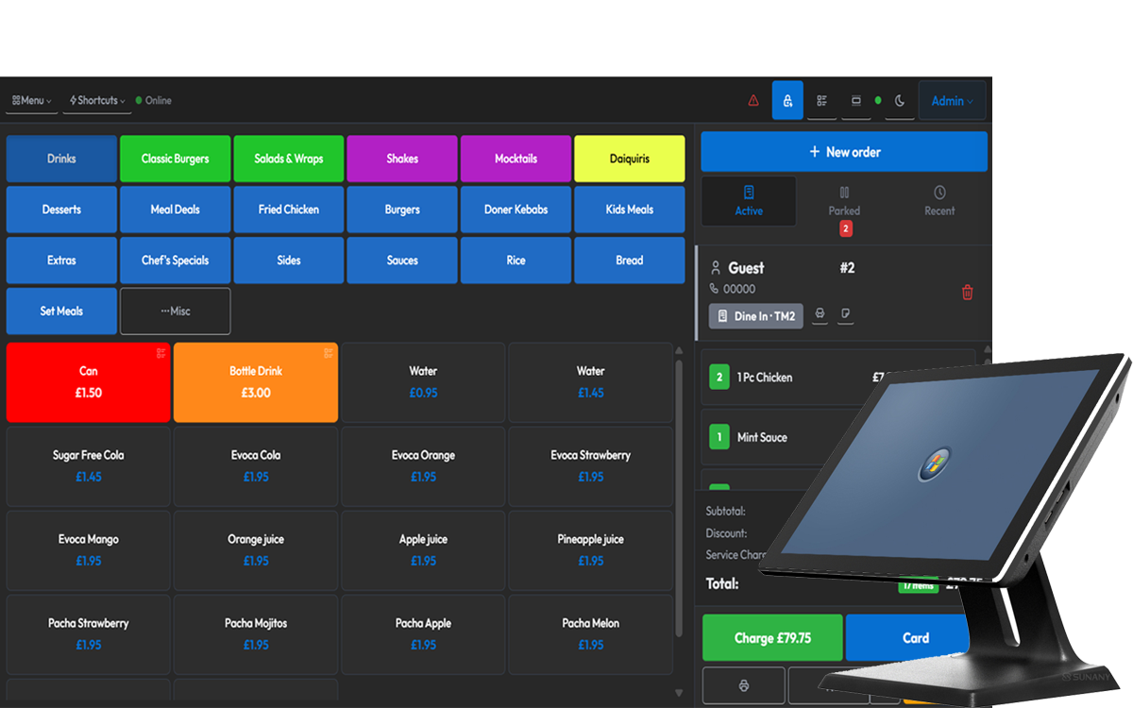
Task: Select the Bread category
Action: click(630, 261)
